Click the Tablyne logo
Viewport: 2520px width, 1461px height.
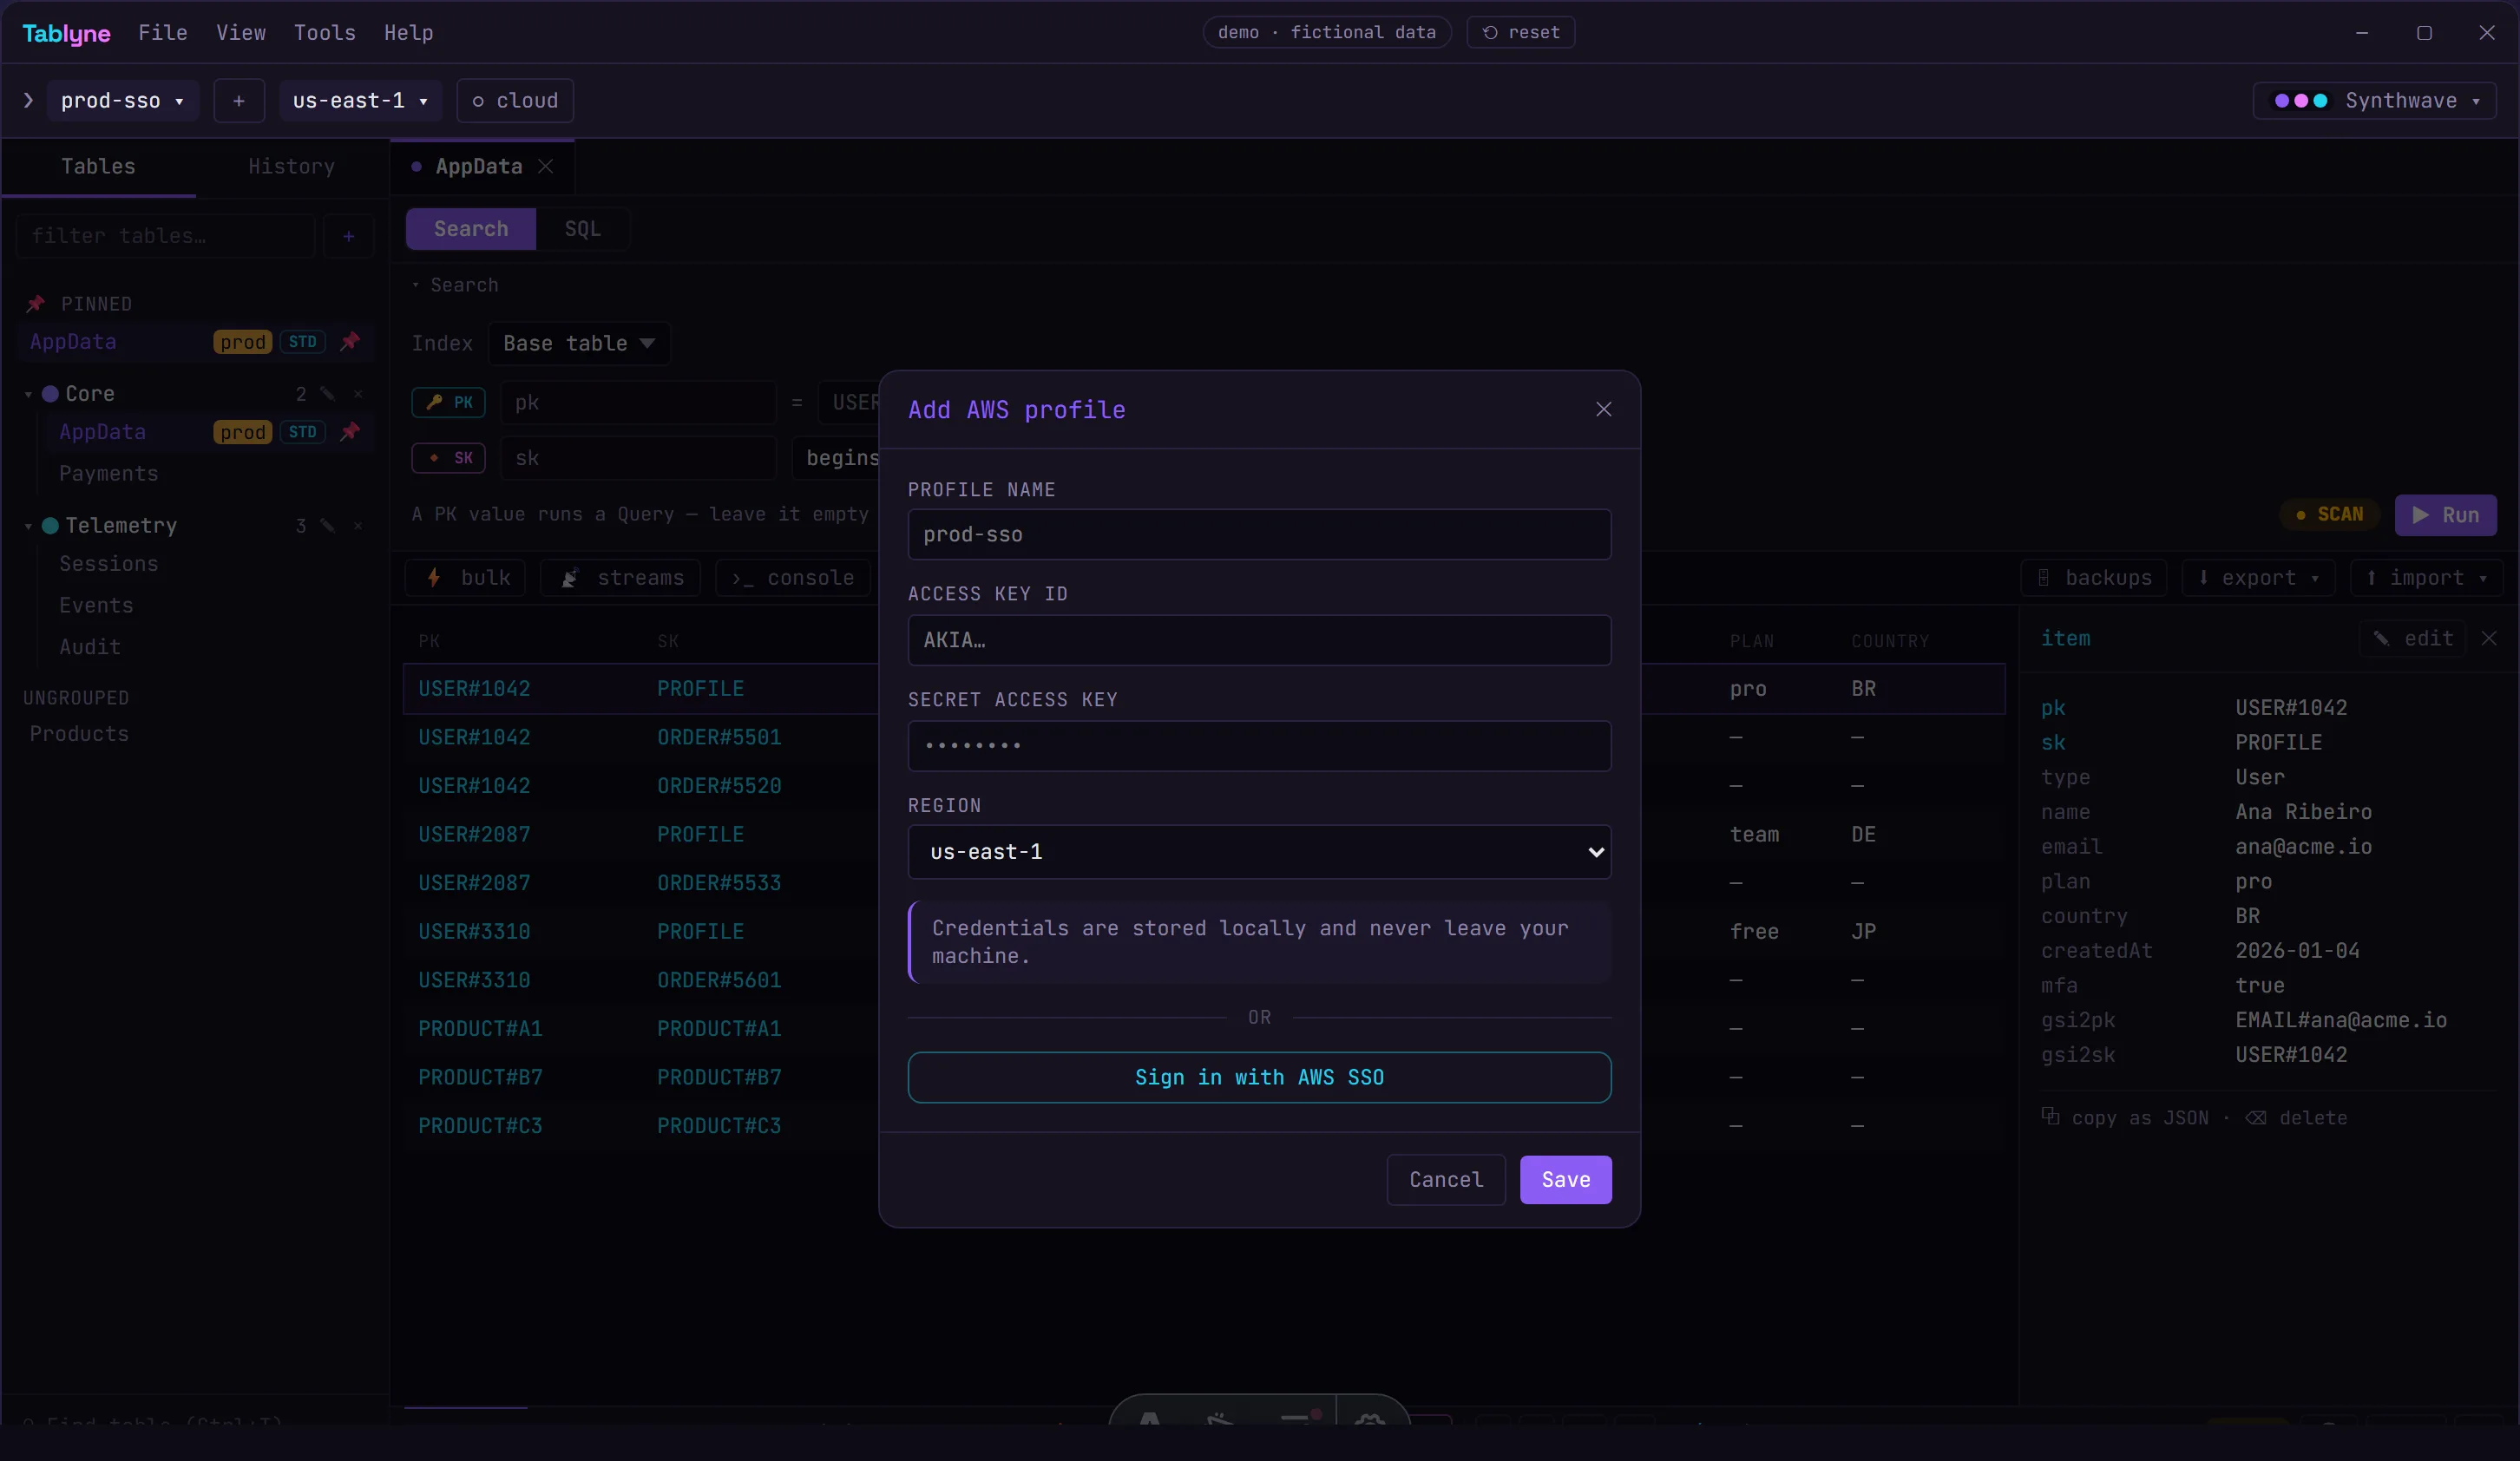click(66, 33)
